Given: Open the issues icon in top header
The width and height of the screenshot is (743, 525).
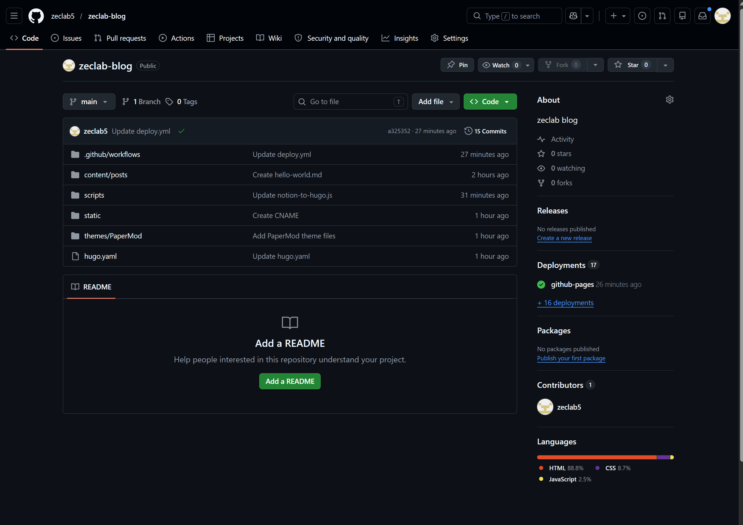Looking at the screenshot, I should click(642, 16).
